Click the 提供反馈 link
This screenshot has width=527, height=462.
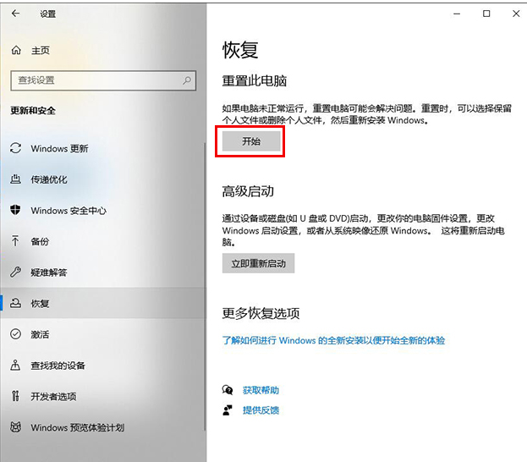pos(261,410)
